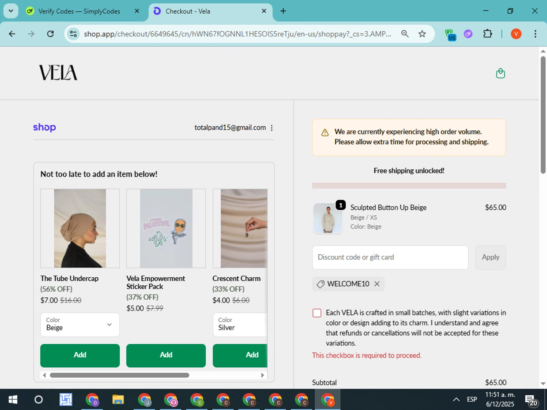Reload the checkout page
Viewport: 547px width, 410px height.
pos(50,34)
